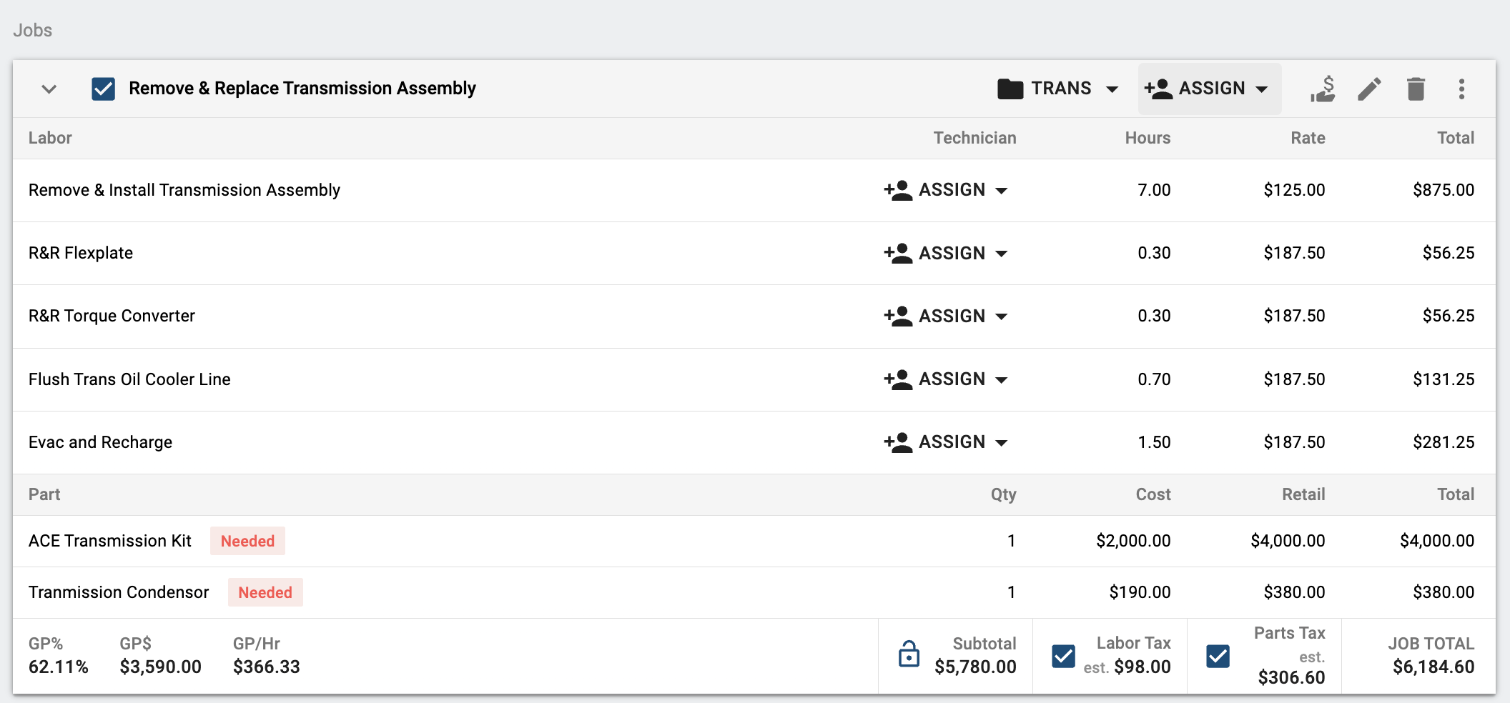This screenshot has width=1510, height=703.
Task: Click the $306.60 parts tax estimate
Action: click(x=1291, y=678)
